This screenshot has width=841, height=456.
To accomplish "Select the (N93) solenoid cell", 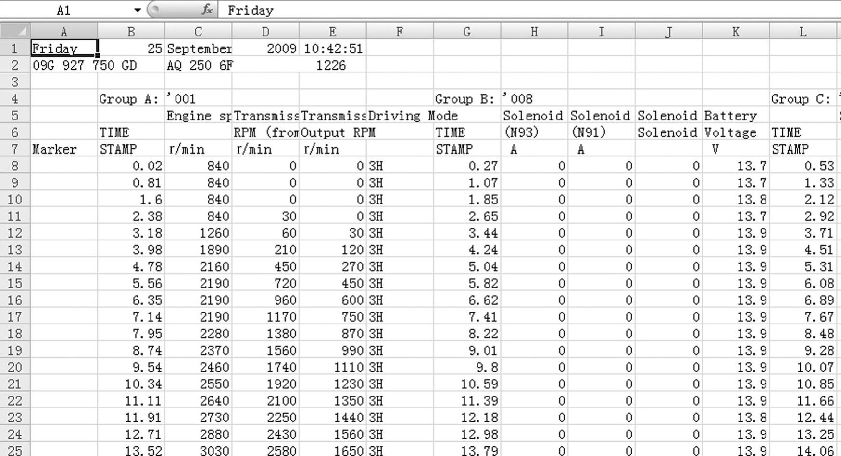I will coord(534,132).
